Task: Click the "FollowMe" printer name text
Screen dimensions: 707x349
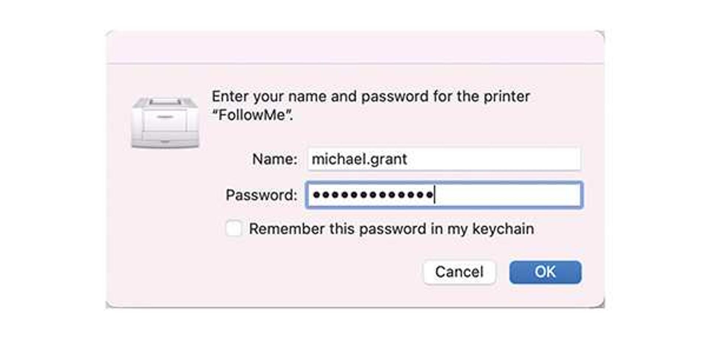Action: point(253,115)
